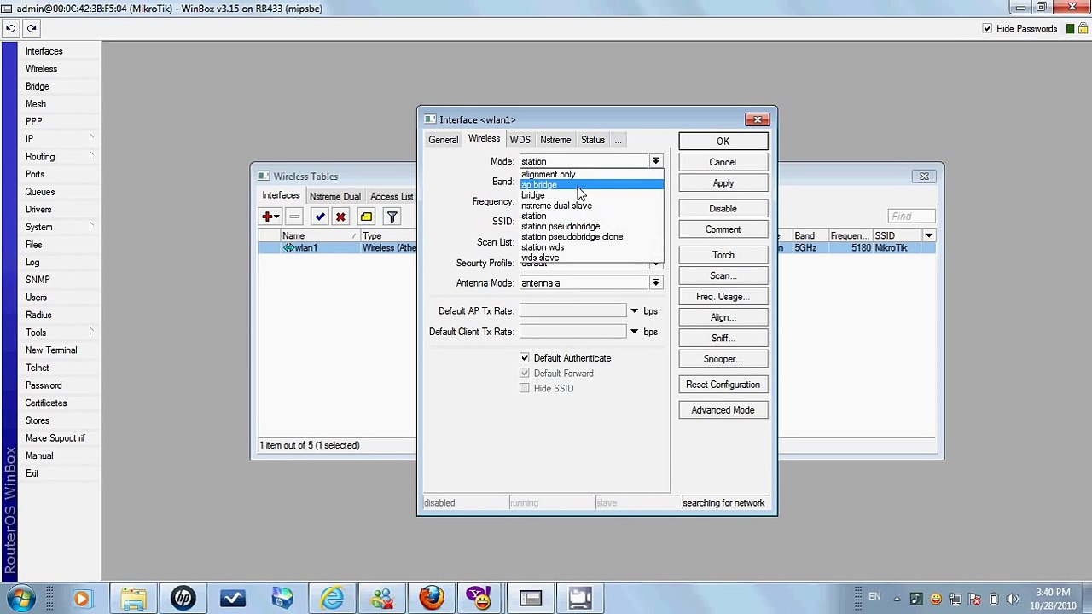Toggle Hide Passwords checkbox

(x=987, y=28)
